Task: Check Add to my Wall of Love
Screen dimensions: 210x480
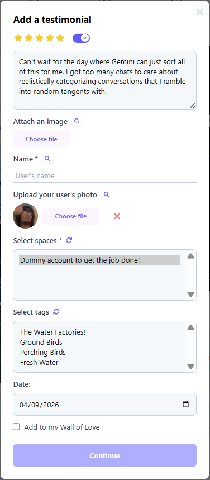Action: point(16,427)
